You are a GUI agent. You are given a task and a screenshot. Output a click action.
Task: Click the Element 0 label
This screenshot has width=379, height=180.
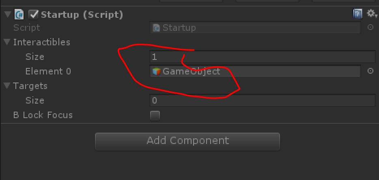(x=48, y=71)
